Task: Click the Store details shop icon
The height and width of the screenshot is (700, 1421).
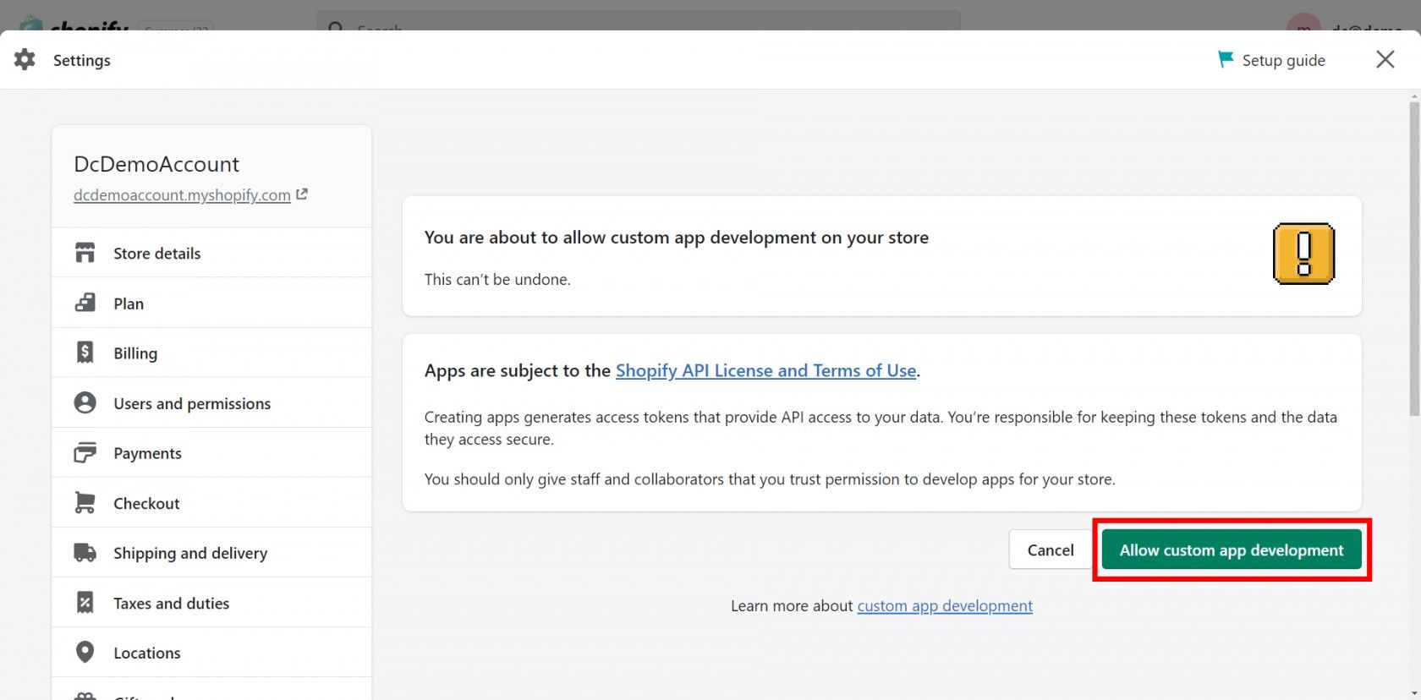Action: pyautogui.click(x=85, y=253)
